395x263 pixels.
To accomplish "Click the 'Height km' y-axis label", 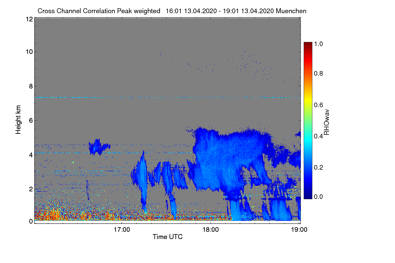I will click(18, 120).
